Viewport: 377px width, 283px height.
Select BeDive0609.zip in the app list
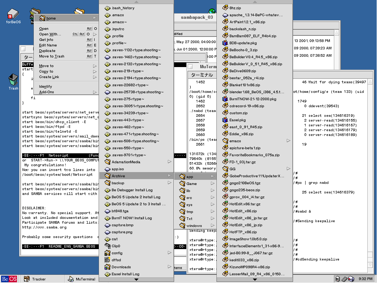255,71
